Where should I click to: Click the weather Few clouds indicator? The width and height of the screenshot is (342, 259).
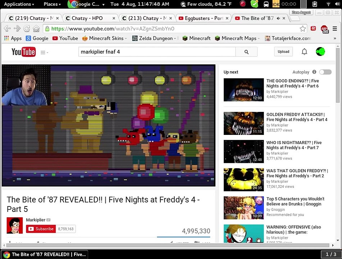coord(206,4)
